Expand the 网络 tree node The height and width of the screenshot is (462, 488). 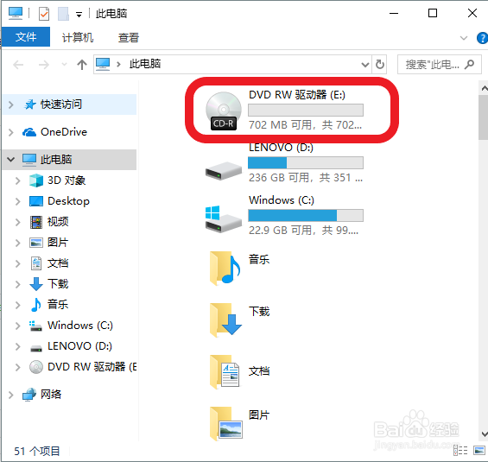pyautogui.click(x=11, y=395)
